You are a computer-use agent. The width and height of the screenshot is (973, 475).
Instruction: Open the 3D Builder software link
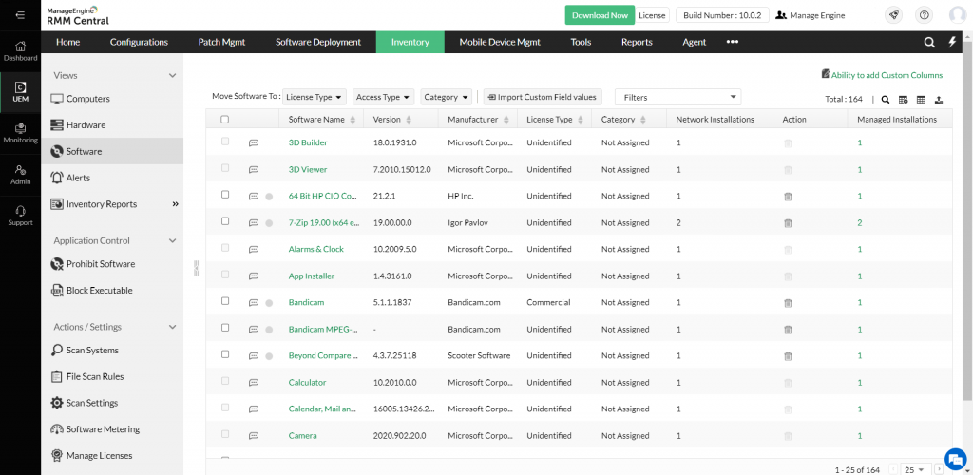click(307, 142)
